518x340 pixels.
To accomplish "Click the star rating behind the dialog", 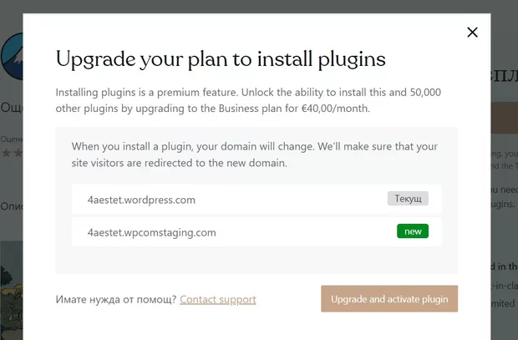I will [11, 154].
